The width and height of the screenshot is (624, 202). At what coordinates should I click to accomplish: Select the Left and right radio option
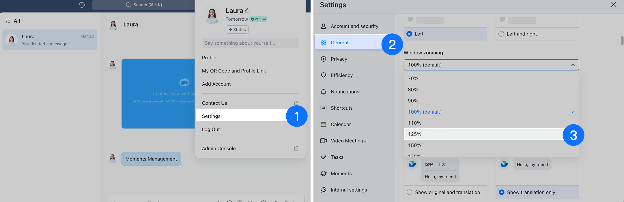pyautogui.click(x=501, y=34)
